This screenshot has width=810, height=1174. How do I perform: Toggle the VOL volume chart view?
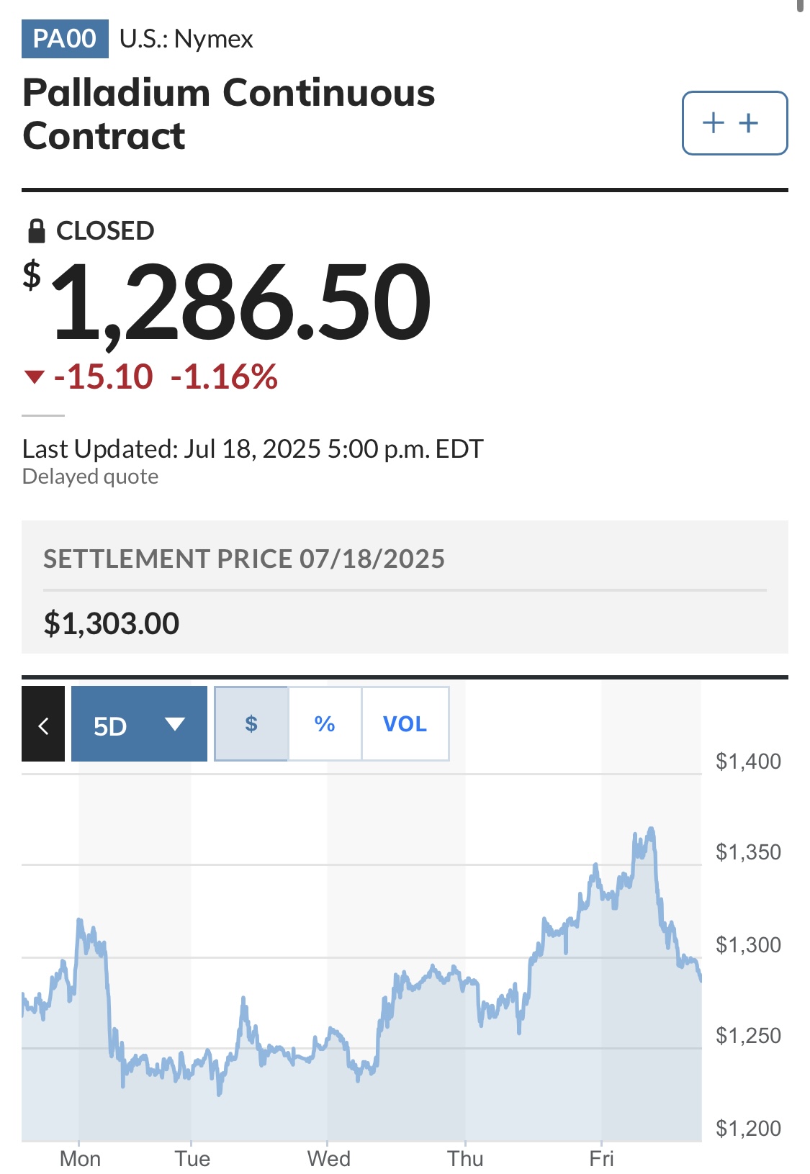click(405, 724)
